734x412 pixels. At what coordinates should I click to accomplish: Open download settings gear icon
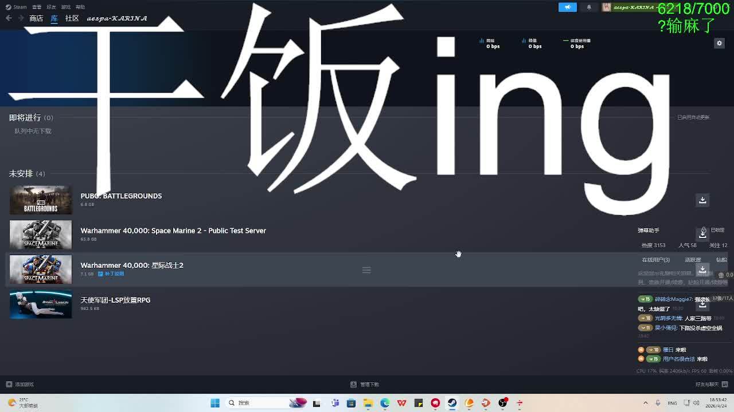pyautogui.click(x=719, y=43)
